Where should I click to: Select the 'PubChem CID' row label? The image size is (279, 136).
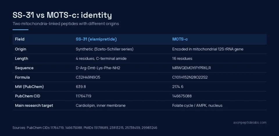click(28, 96)
